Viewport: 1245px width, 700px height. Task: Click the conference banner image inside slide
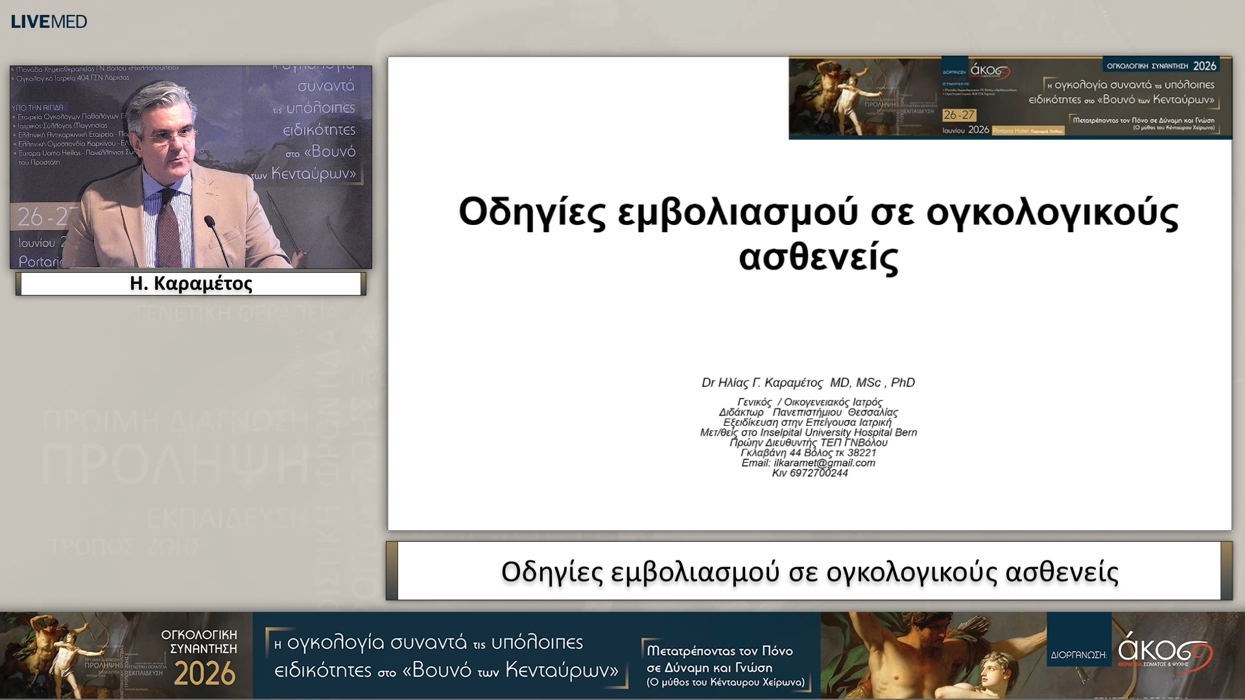click(x=1010, y=98)
